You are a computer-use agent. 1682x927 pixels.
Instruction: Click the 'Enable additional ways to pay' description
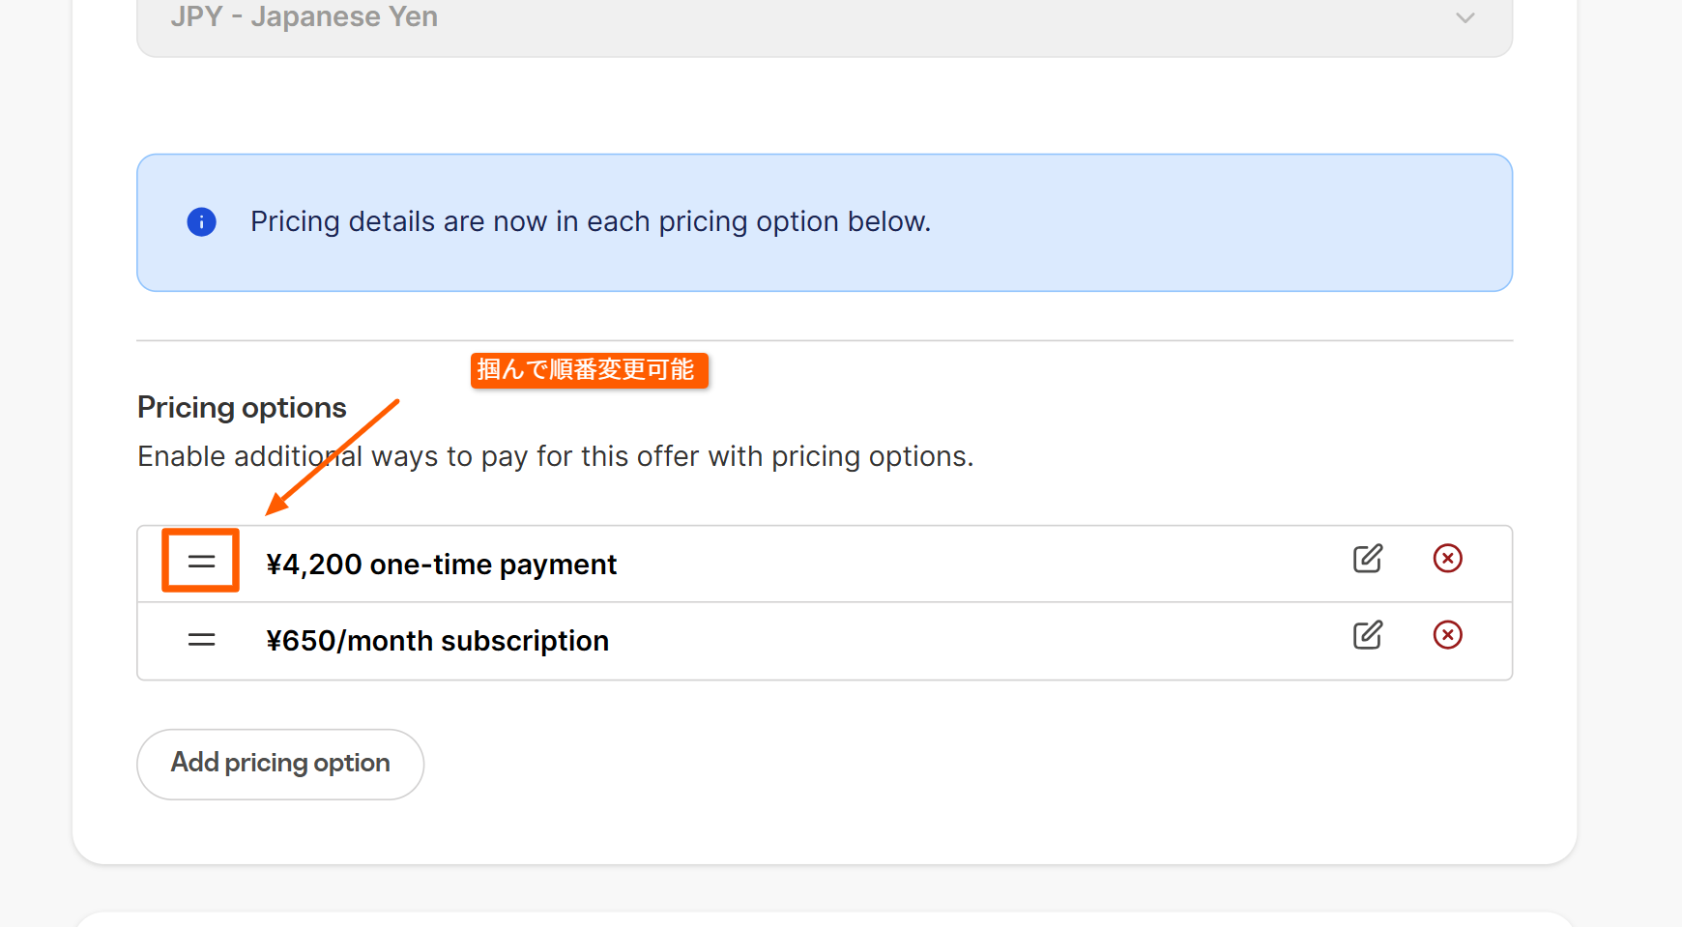(x=555, y=456)
